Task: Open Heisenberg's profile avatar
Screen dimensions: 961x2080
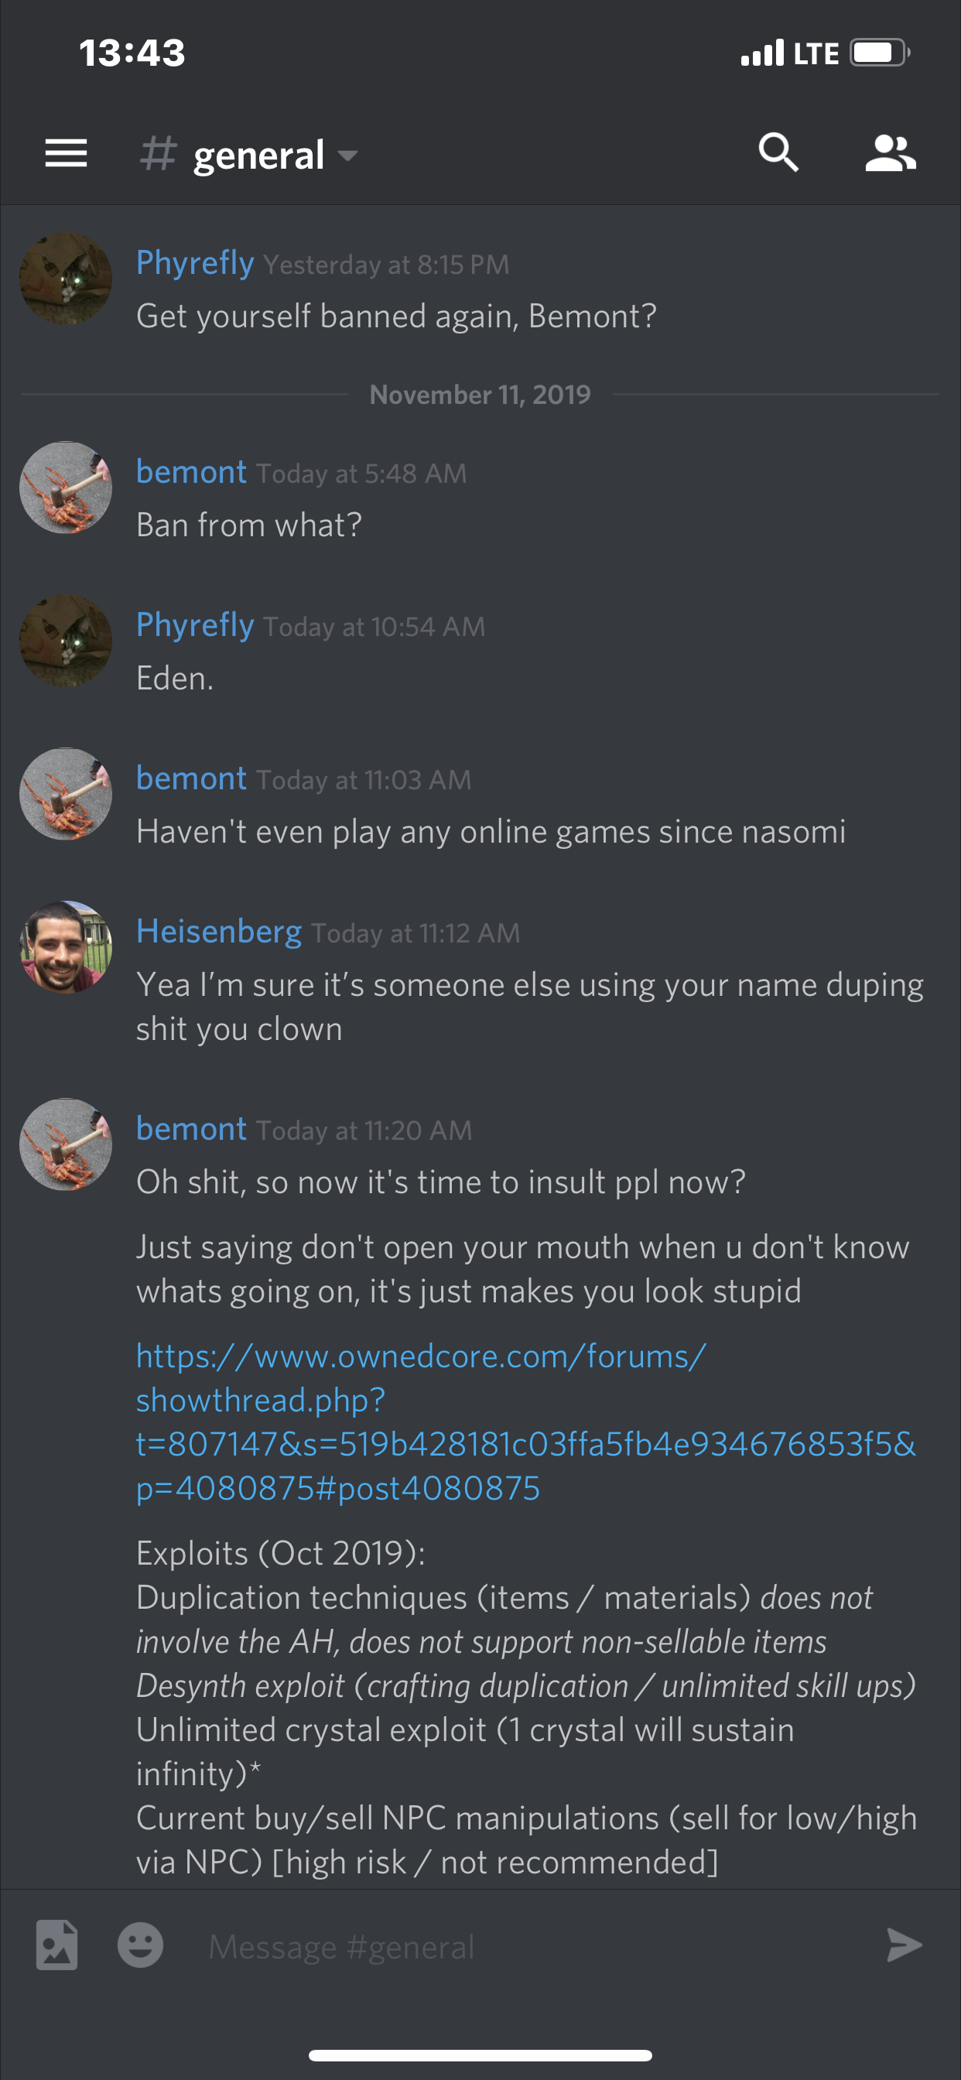Action: click(66, 946)
